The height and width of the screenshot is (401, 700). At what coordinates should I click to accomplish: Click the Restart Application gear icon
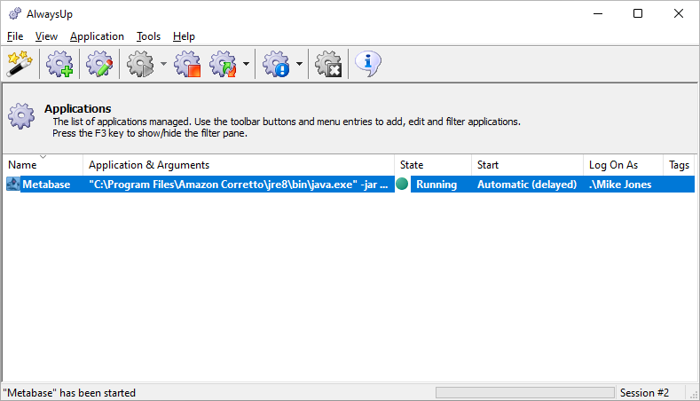pyautogui.click(x=224, y=64)
